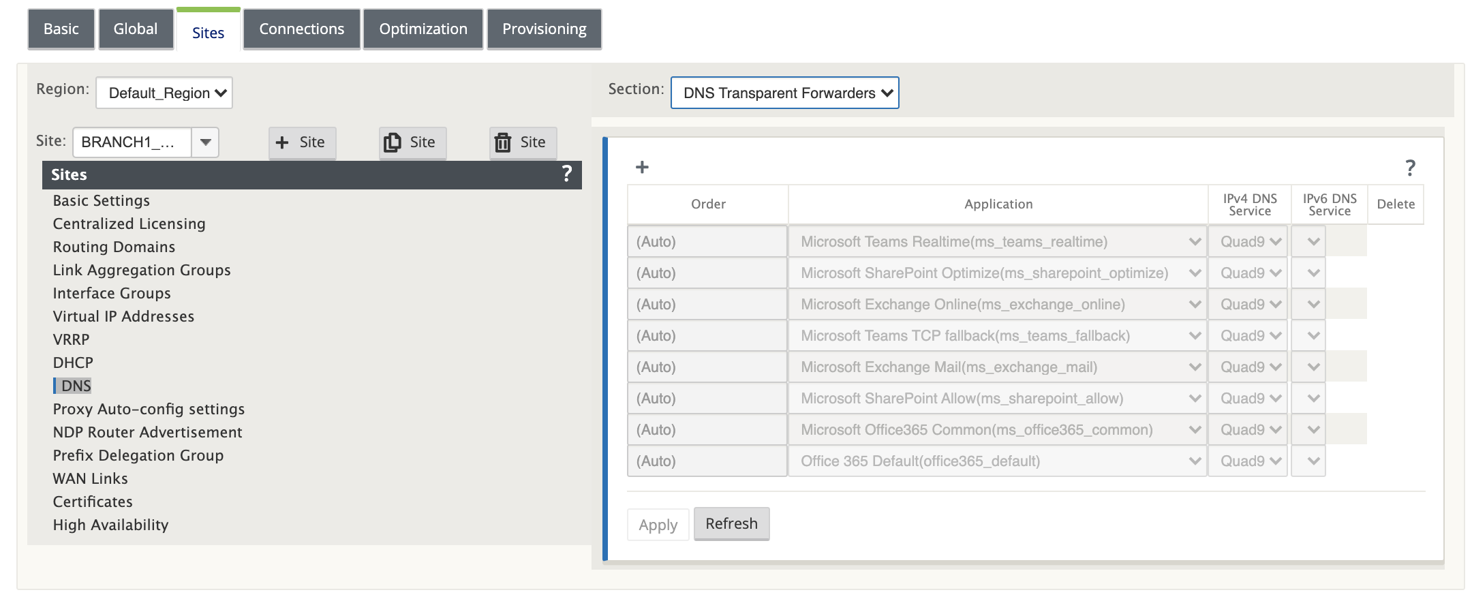The width and height of the screenshot is (1472, 601).
Task: Select WAN Links
Action: [x=91, y=478]
